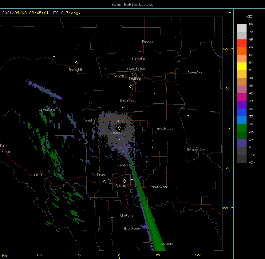Click the Olds town label
This screenshot has height=259, width=265.
tap(119, 121)
